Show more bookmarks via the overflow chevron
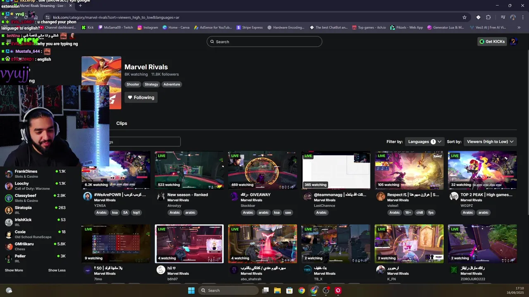529x297 pixels. tap(519, 28)
